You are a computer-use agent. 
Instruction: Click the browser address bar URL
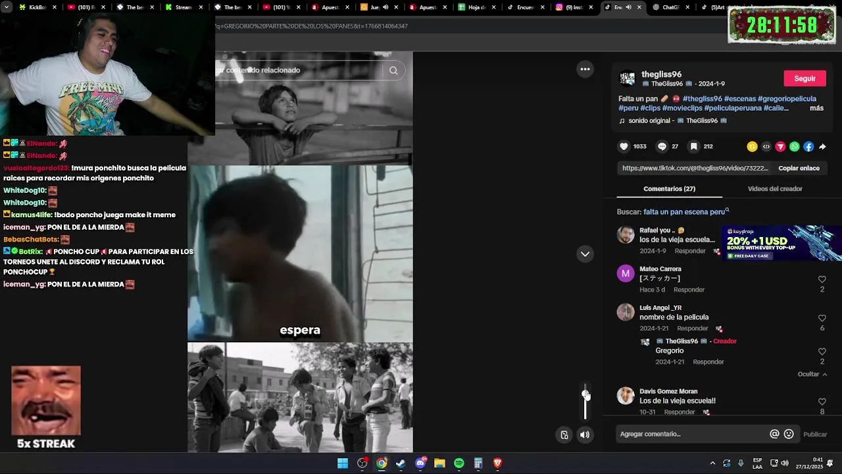pos(311,26)
